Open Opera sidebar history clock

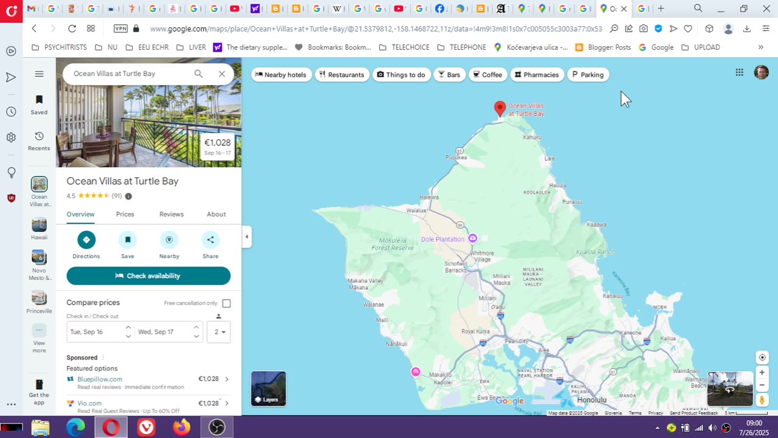coord(11,112)
